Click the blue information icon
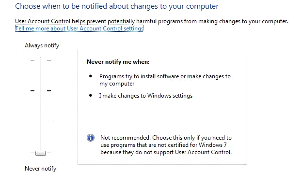 coord(91,138)
